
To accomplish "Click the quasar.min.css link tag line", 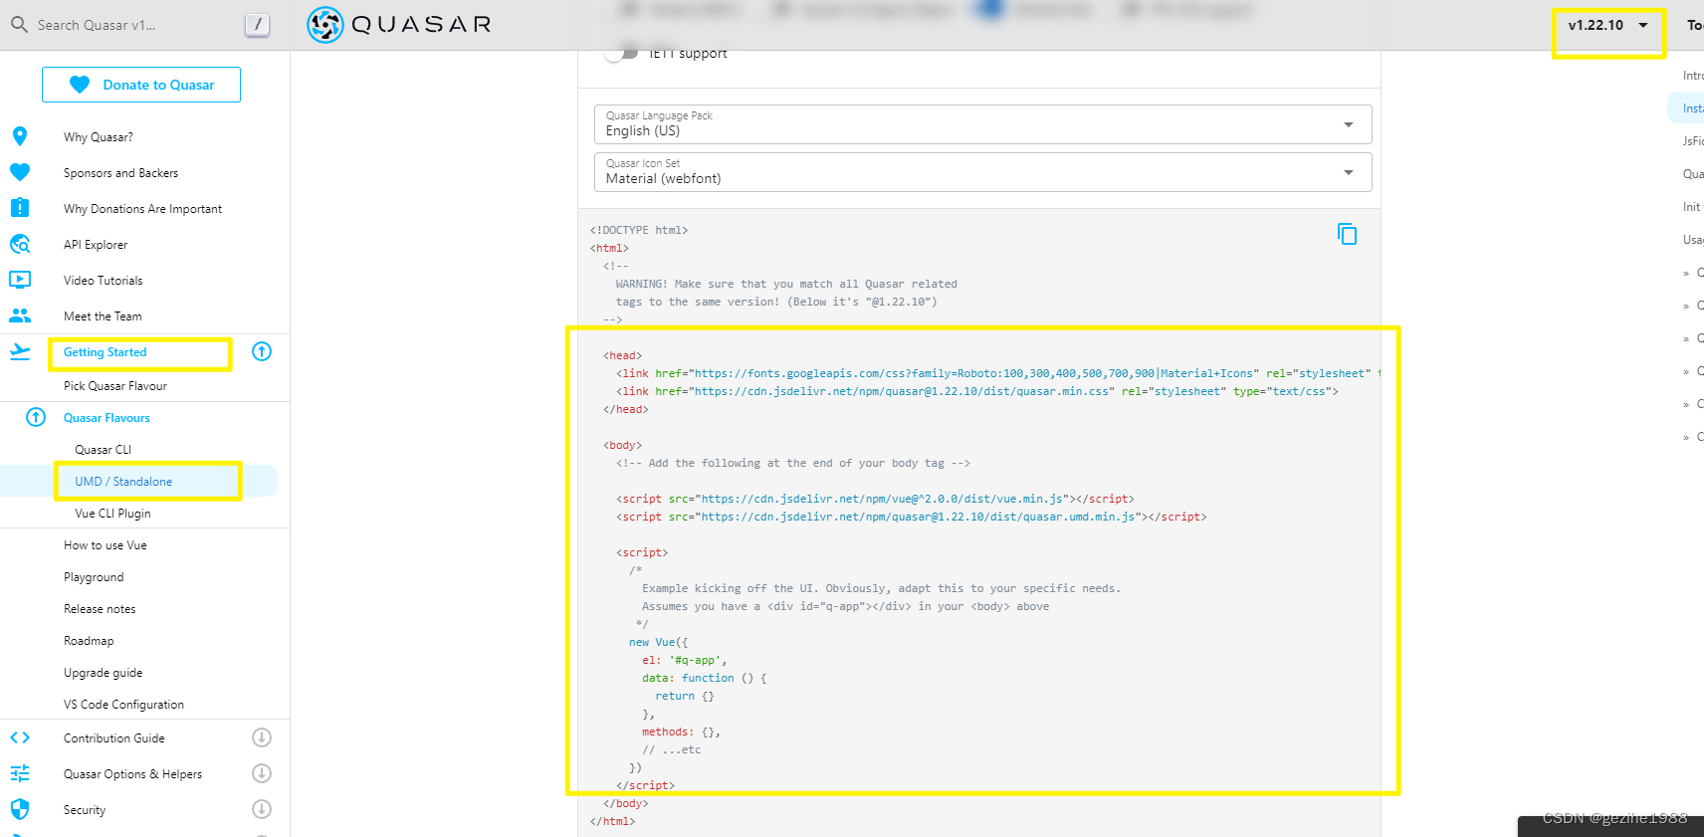I will pos(976,391).
